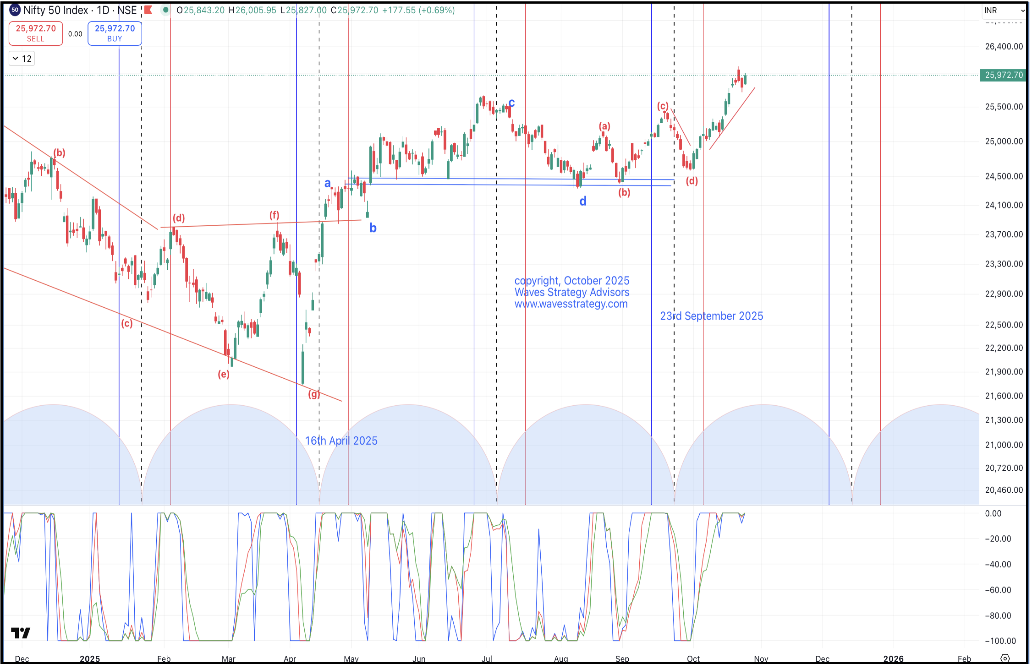This screenshot has height=664, width=1032.
Task: Click the −100.00 level on oscillator scale
Action: (1000, 641)
